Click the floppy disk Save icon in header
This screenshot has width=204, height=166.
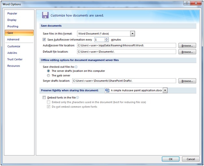click(x=45, y=15)
